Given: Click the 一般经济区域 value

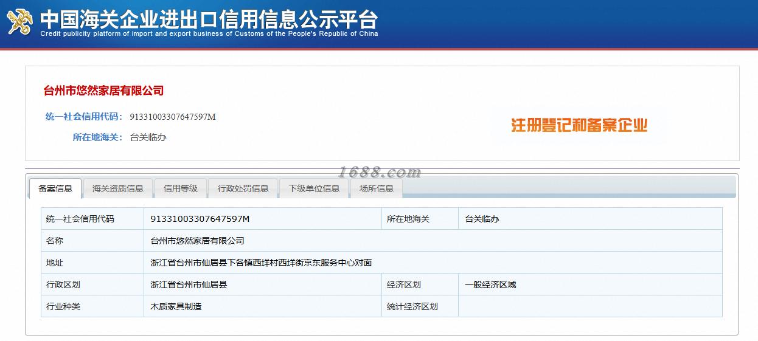Looking at the screenshot, I should (x=490, y=284).
